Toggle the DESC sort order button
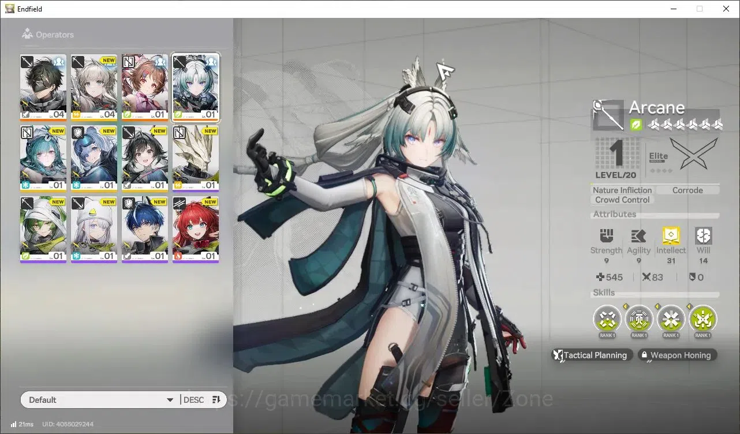Image resolution: width=740 pixels, height=434 pixels. (x=193, y=400)
